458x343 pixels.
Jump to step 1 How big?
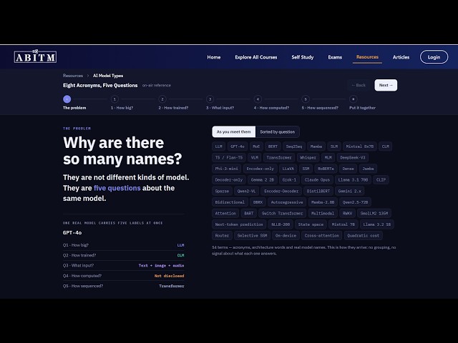point(114,99)
